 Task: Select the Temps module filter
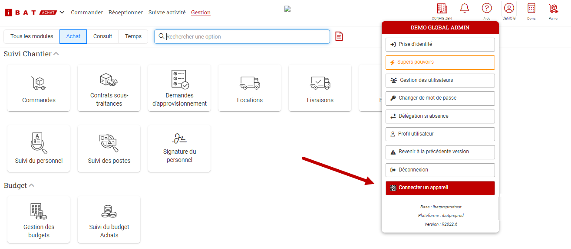click(x=133, y=36)
